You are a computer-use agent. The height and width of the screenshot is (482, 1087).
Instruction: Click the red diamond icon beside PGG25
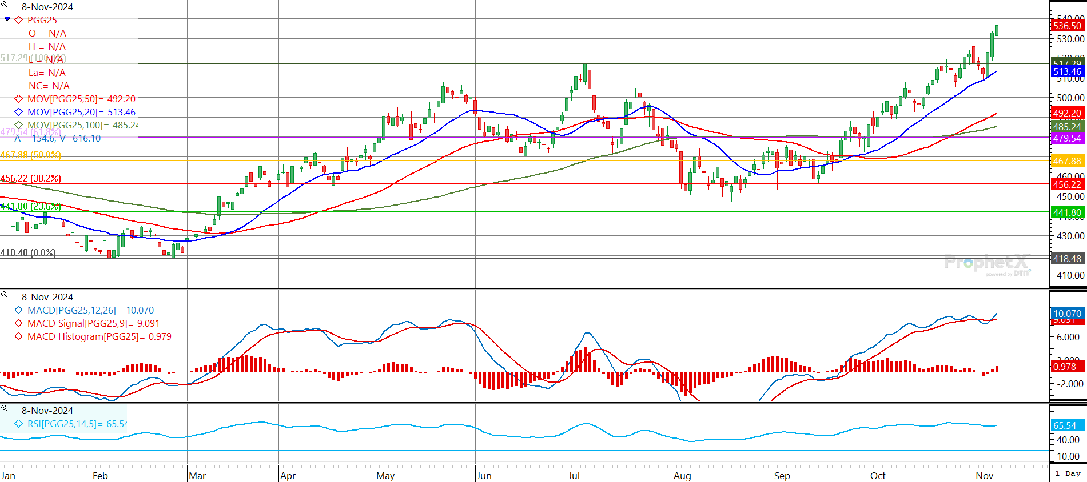pos(19,20)
